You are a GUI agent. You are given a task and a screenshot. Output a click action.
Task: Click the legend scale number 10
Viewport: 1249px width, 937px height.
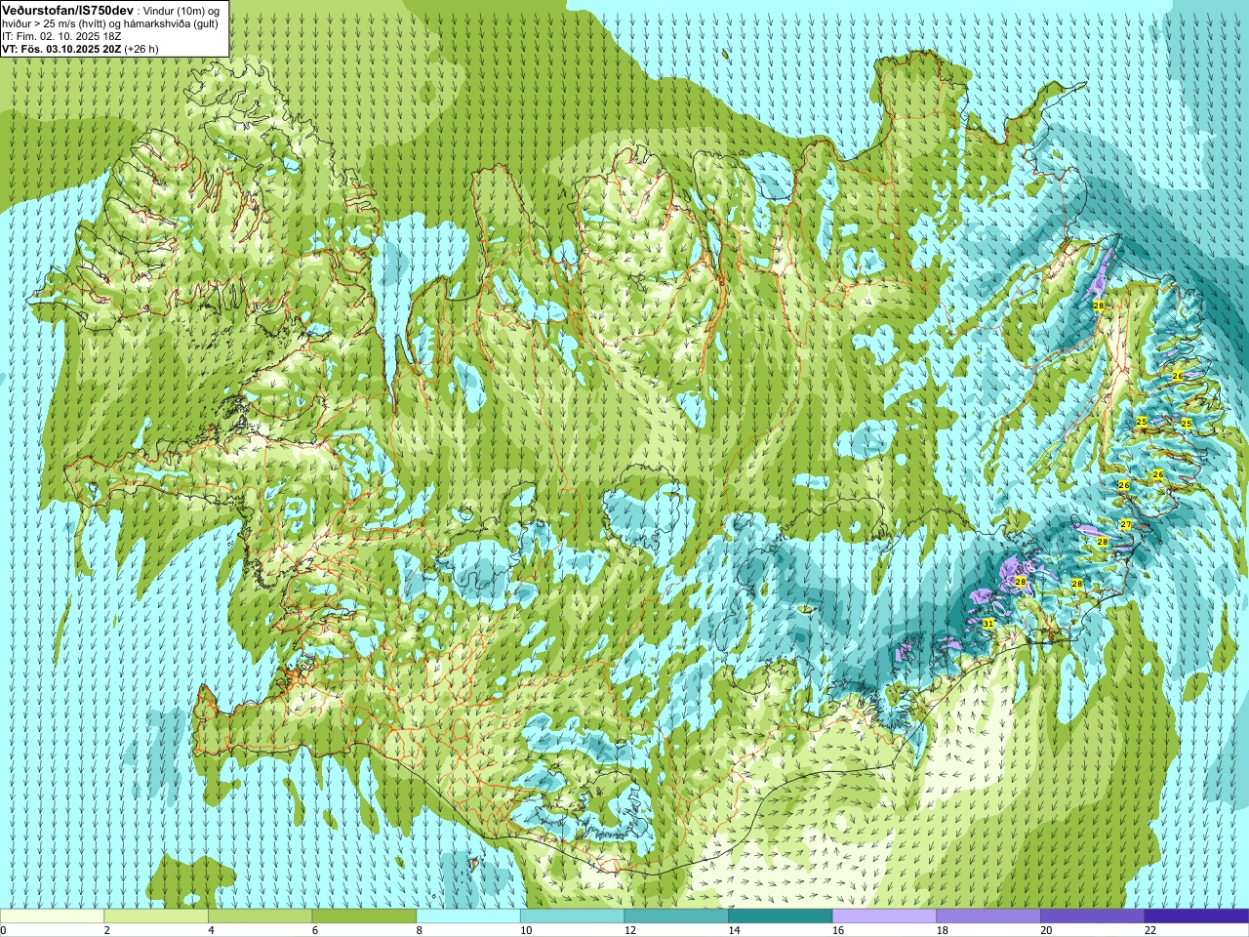(526, 930)
